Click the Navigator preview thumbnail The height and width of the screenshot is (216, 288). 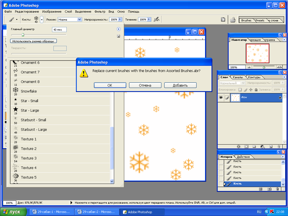(x=258, y=53)
